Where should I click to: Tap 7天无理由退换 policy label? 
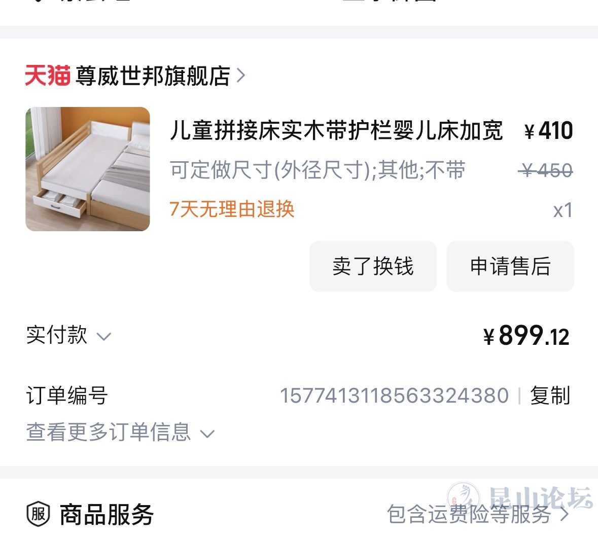232,209
